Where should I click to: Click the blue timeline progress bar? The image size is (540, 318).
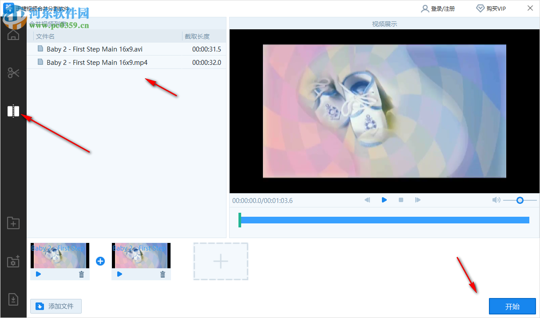[x=385, y=220]
